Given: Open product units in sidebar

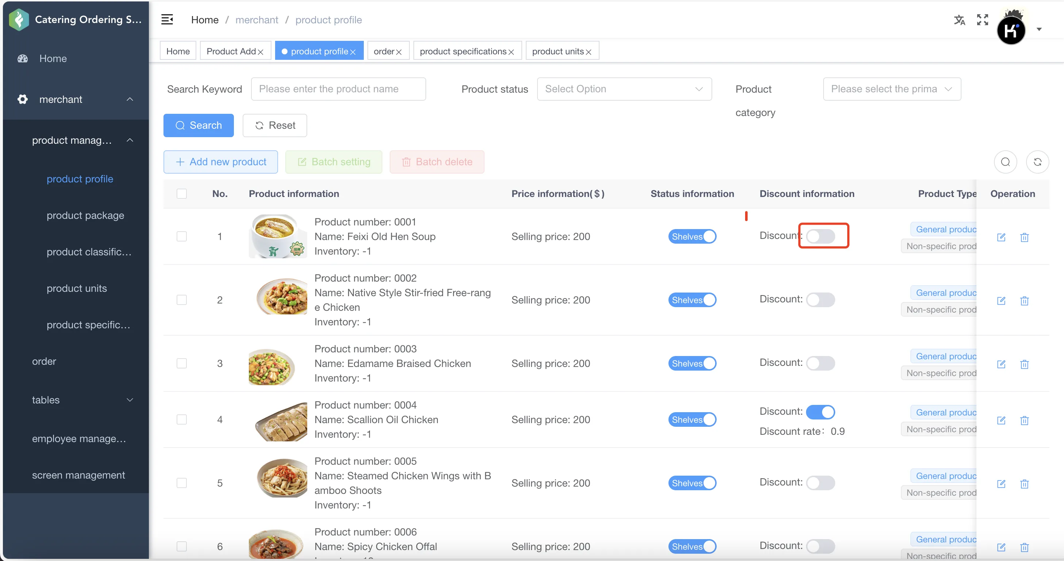Looking at the screenshot, I should pos(76,288).
